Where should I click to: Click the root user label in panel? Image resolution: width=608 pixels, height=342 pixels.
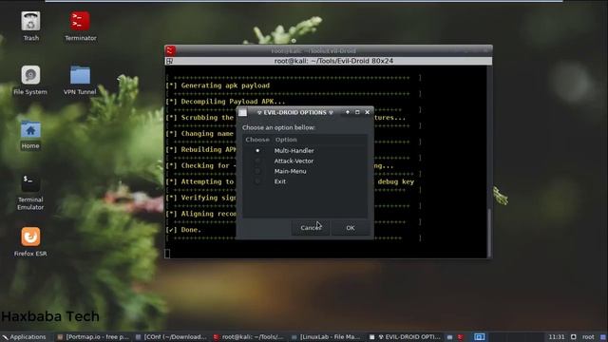[x=588, y=337]
